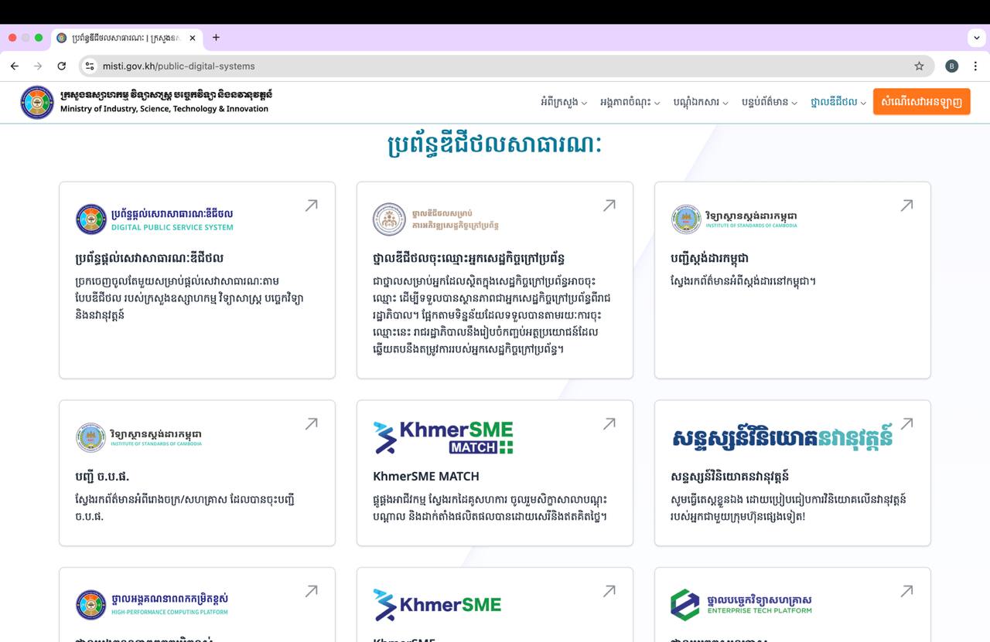Open the ថ្នាលឌីជីថល menu item
This screenshot has height=642, width=990.
pos(838,102)
